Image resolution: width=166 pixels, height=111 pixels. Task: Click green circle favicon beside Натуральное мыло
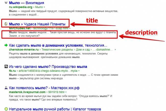click(6, 109)
